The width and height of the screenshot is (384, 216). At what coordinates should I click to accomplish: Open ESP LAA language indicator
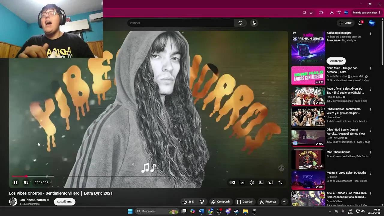tap(350, 211)
